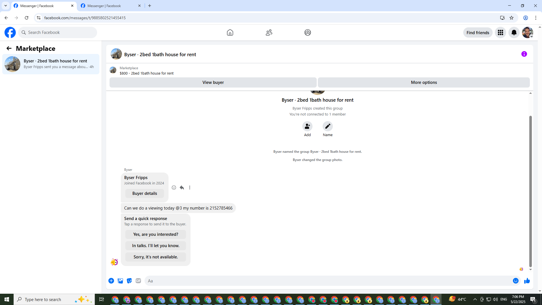Open ENG language input switcher

tap(504, 299)
